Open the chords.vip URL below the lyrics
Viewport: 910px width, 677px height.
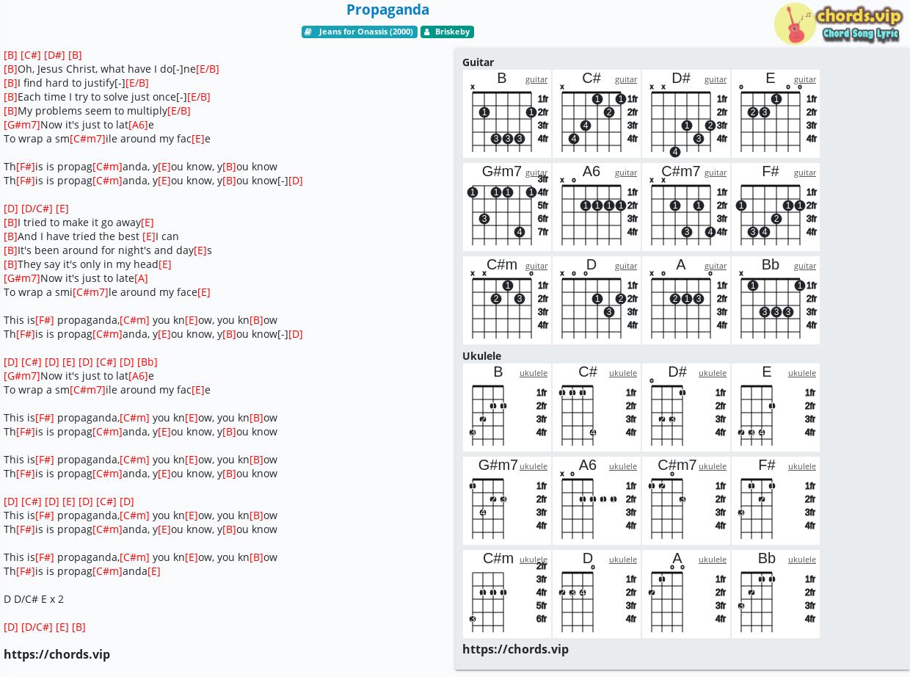click(57, 654)
